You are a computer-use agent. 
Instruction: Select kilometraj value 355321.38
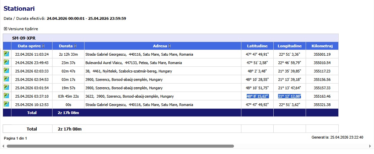(x=322, y=105)
